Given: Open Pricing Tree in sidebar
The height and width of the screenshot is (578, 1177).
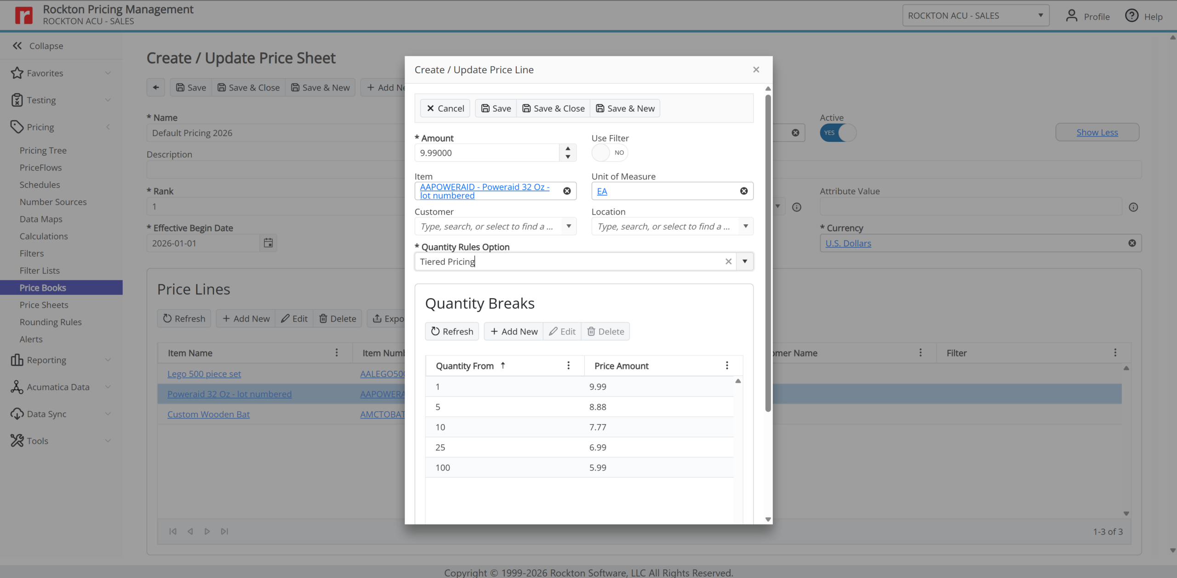Looking at the screenshot, I should pyautogui.click(x=43, y=150).
